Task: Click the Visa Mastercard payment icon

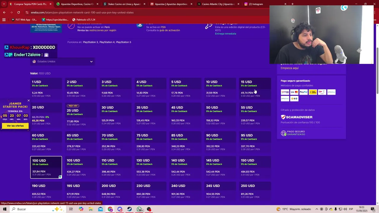Action: [294, 92]
